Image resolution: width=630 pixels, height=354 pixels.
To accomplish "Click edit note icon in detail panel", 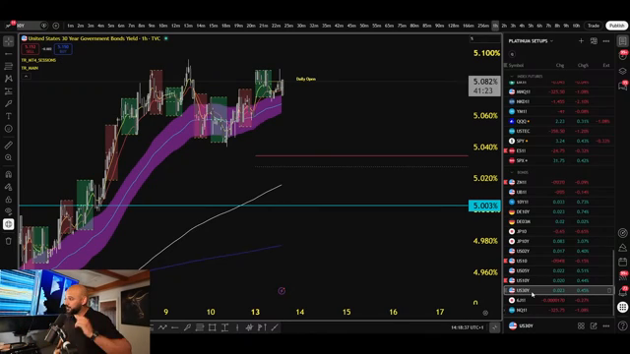I will click(594, 325).
